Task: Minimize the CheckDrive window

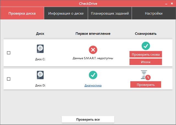Action: pos(166,4)
